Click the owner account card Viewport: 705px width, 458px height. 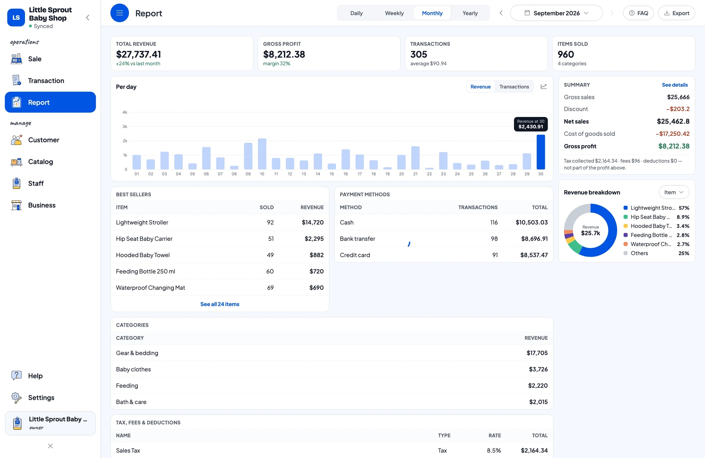click(x=50, y=423)
